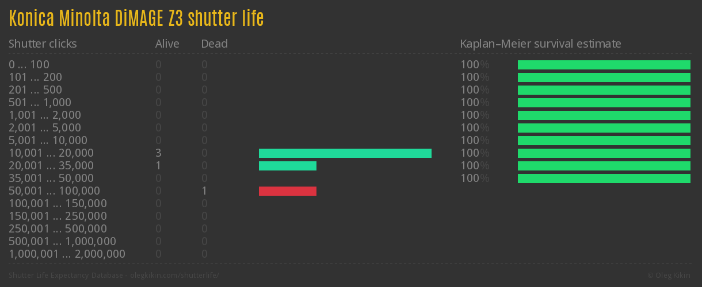This screenshot has width=702, height=287.
Task: Click the chart title 'Konica Minolta DiMAGE Z3 shutter life'
Action: tap(136, 19)
